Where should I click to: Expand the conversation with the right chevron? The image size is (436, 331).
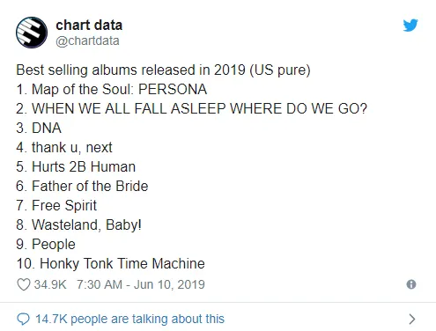click(412, 319)
